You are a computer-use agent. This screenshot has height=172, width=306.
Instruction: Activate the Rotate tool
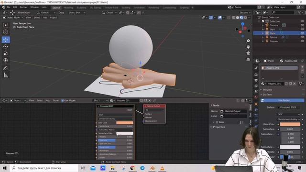coord(5,46)
